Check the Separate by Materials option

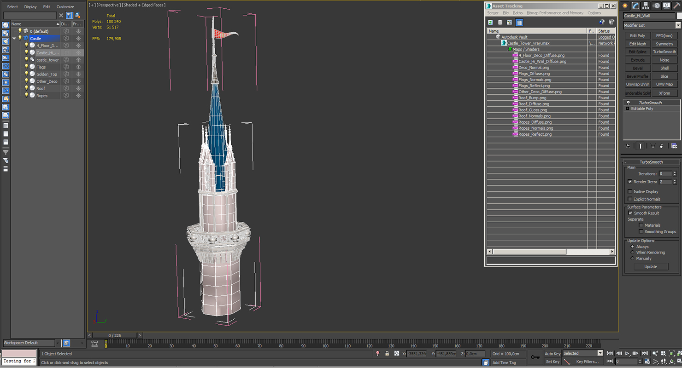point(641,225)
